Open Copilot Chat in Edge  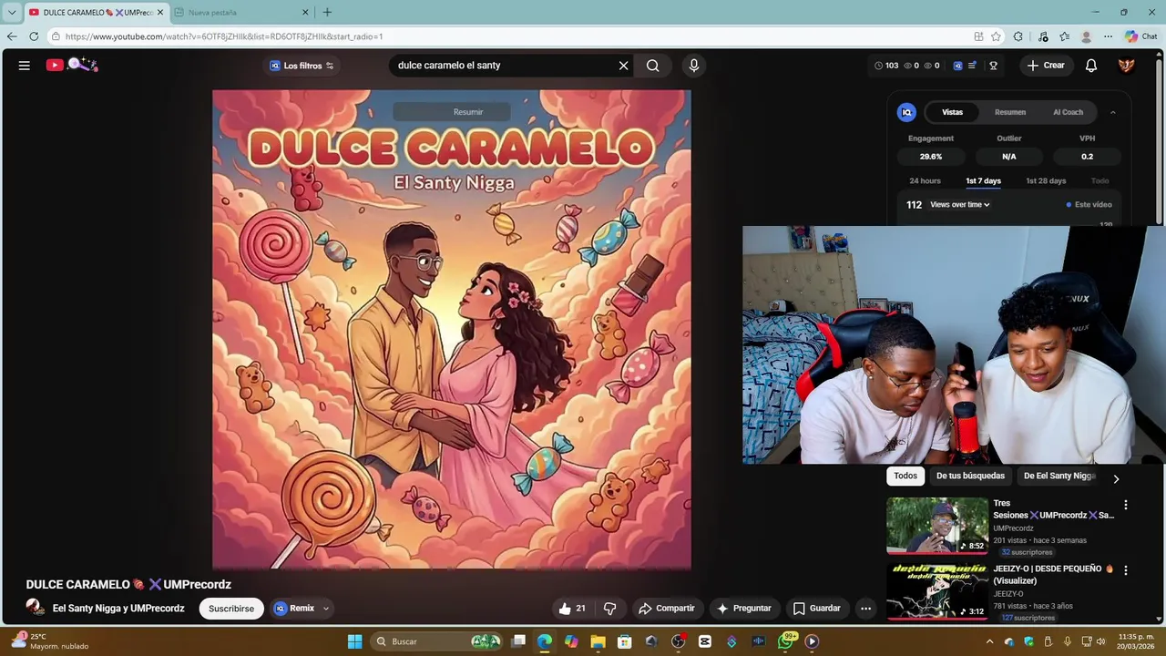tap(1140, 36)
